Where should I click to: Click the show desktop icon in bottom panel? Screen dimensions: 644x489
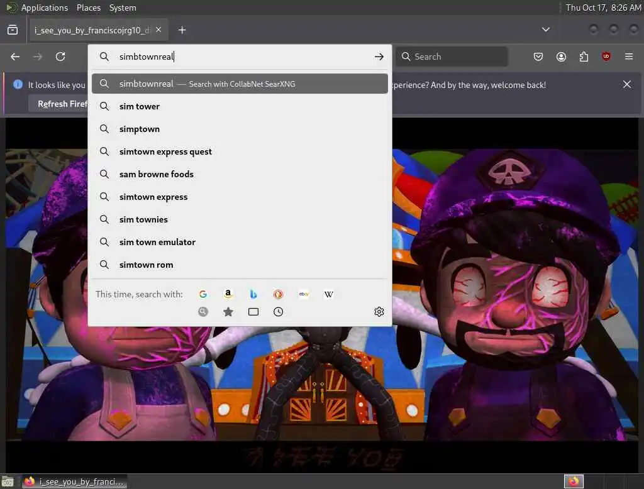coord(8,481)
